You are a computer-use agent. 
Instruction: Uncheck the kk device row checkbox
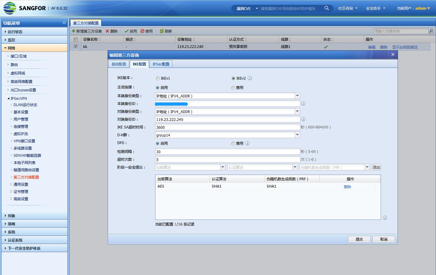coord(76,46)
